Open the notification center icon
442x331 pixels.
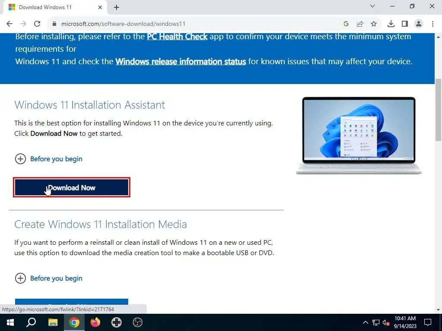coord(428,322)
